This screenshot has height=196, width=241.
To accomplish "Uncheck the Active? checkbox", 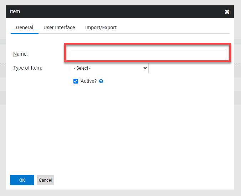I will pyautogui.click(x=76, y=81).
